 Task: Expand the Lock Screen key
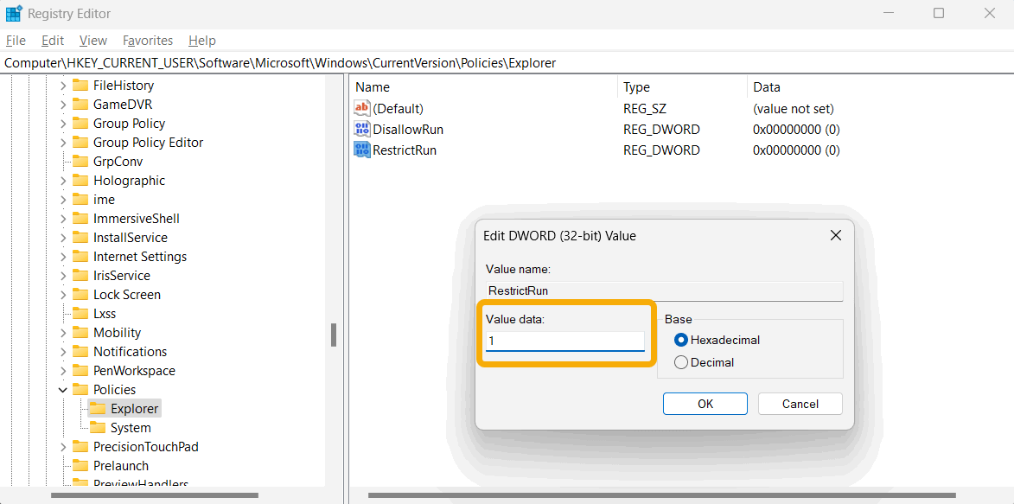[63, 295]
